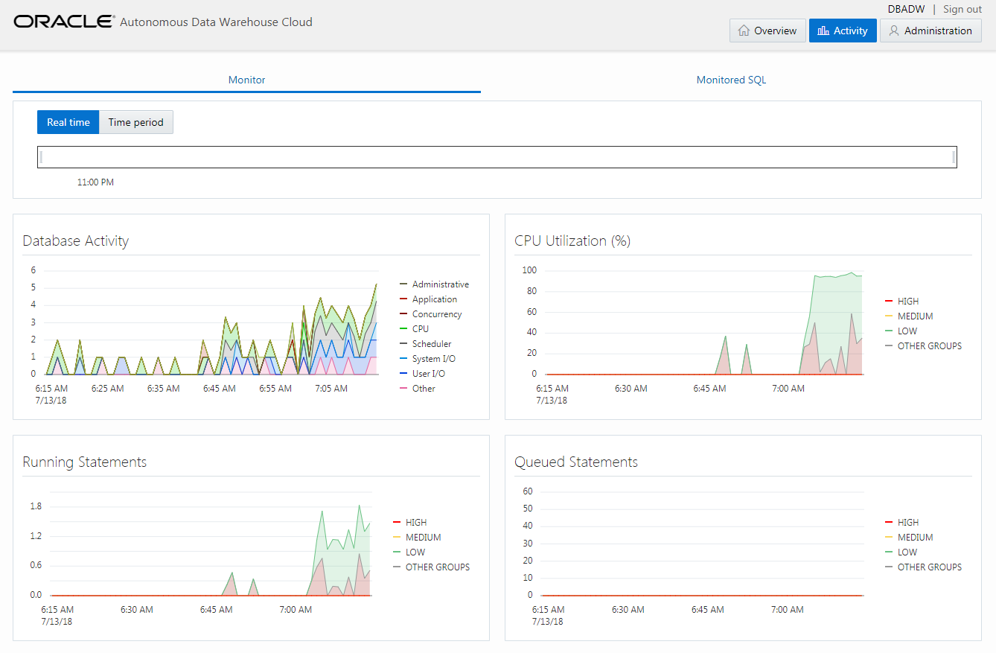Toggle HIGH series in the CPU Utilization legend
The image size is (996, 653).
[907, 302]
